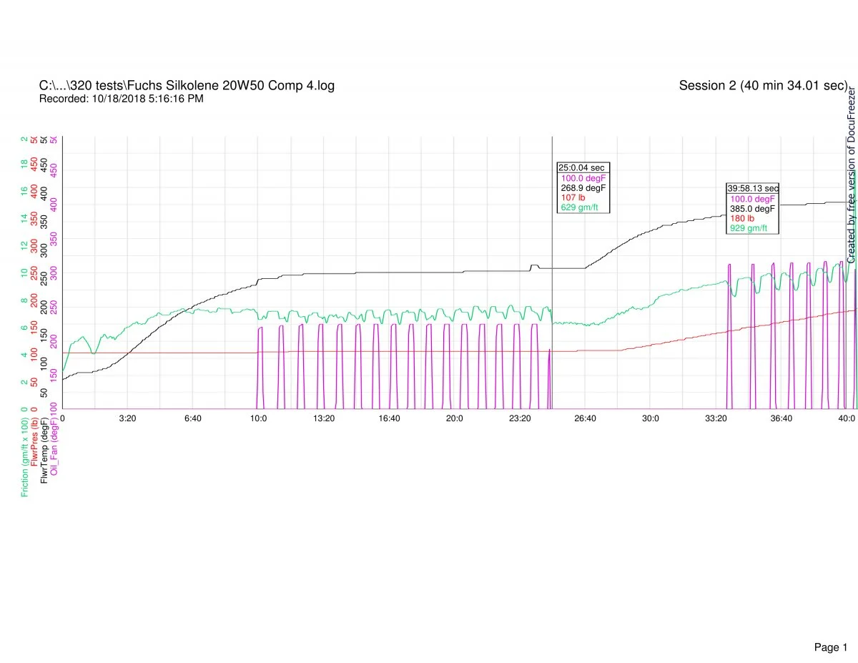
Task: Click the 25:0.04 sec cursor readout header
Action: pyautogui.click(x=581, y=167)
